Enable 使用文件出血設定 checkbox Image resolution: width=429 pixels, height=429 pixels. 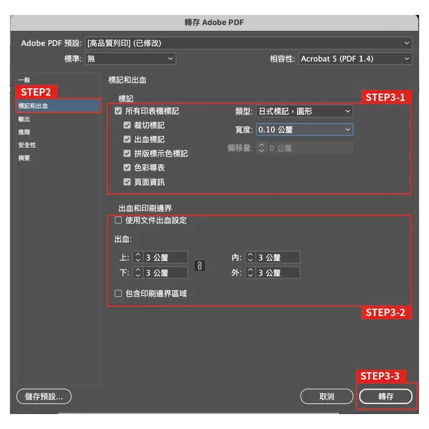tap(118, 220)
